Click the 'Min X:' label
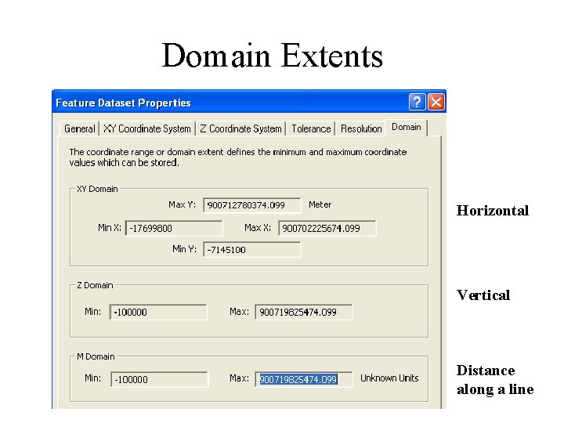564x423 pixels. pyautogui.click(x=110, y=228)
